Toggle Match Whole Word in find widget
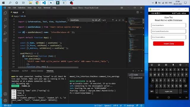The image size is (190, 107). 96,20
